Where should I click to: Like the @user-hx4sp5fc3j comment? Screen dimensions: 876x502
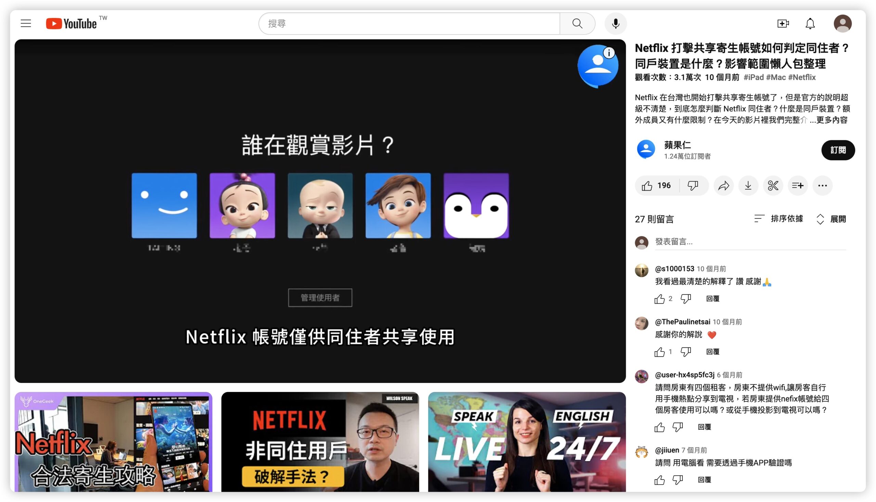659,427
